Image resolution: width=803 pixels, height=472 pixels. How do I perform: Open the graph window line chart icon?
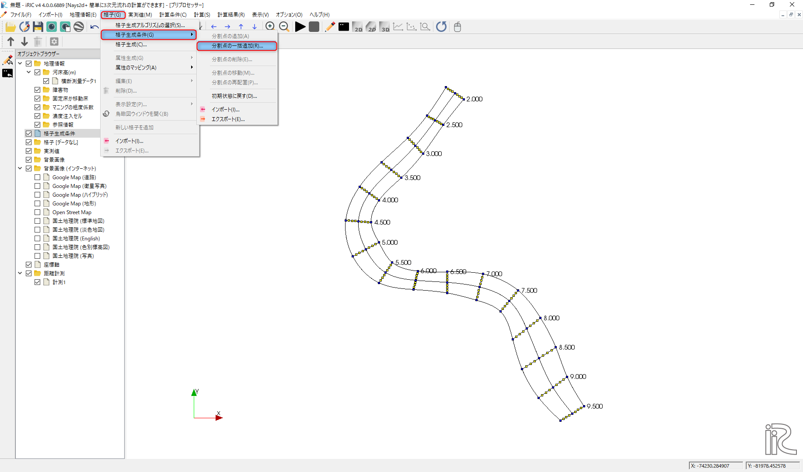(x=398, y=27)
